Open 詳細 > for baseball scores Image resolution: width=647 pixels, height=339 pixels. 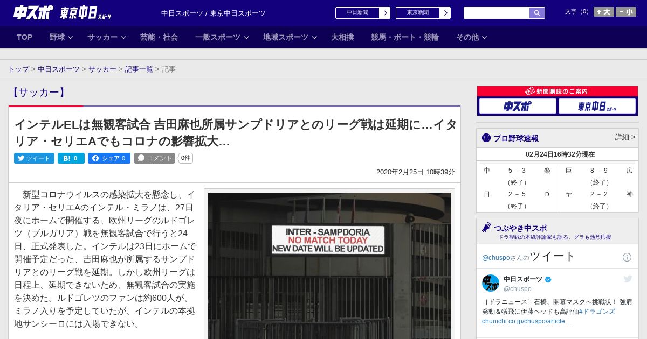tap(625, 137)
